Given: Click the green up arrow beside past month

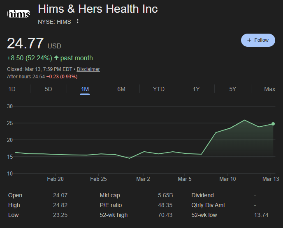Looking at the screenshot, I should pyautogui.click(x=56, y=58).
